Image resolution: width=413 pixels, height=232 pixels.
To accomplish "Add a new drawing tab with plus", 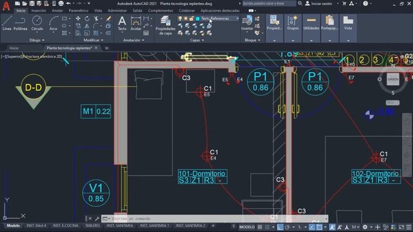I will click(106, 48).
